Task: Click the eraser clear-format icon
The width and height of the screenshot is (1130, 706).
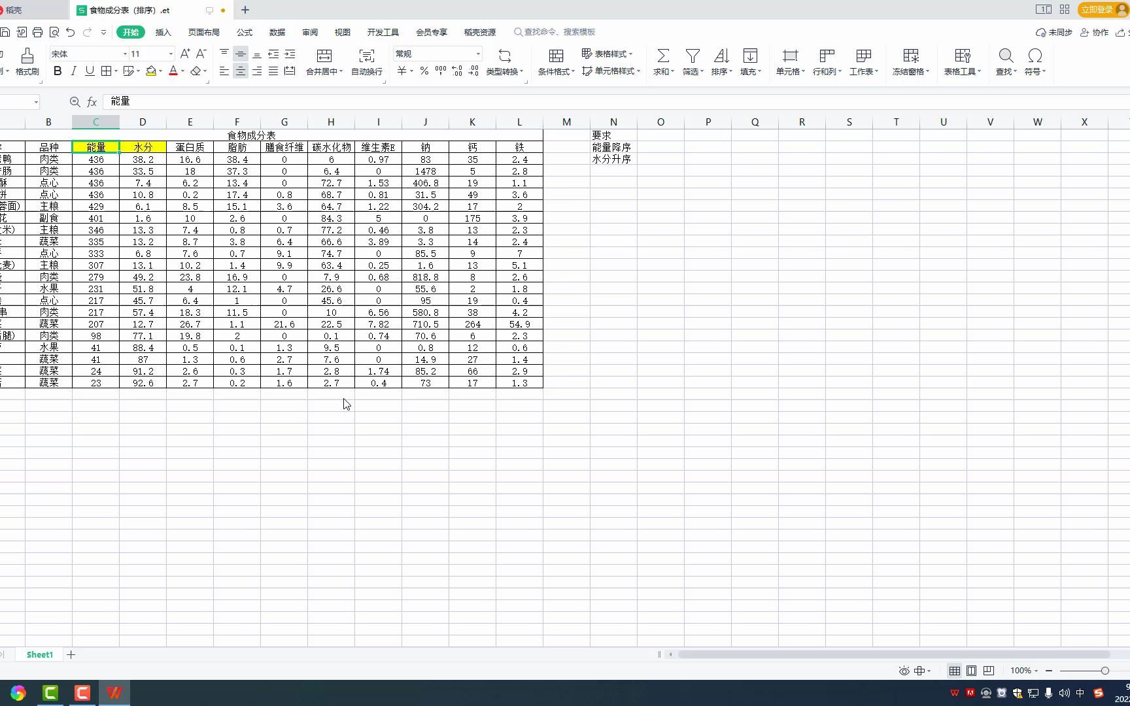Action: (196, 71)
